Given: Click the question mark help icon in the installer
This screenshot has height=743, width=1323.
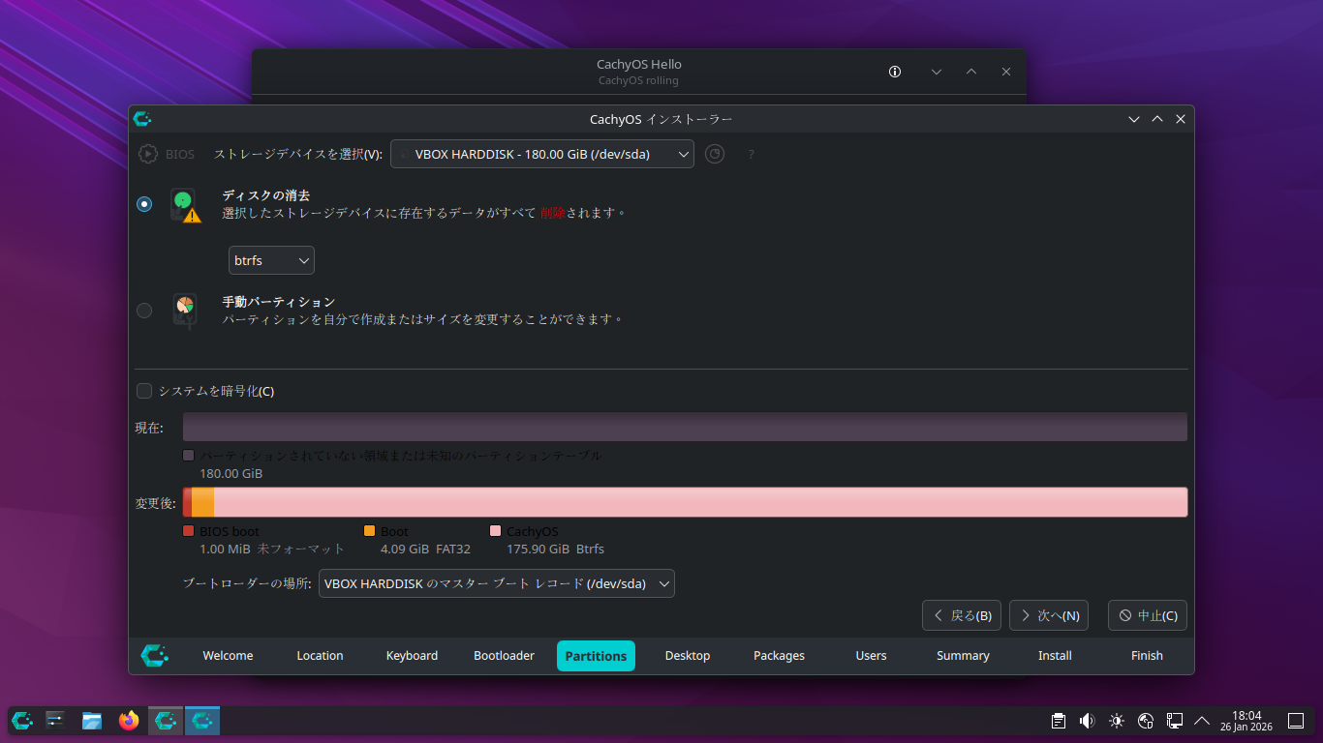Looking at the screenshot, I should pos(751,154).
